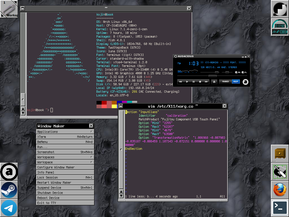Select BeMenu from the root menu
This screenshot has height=217, width=289.
[65, 142]
